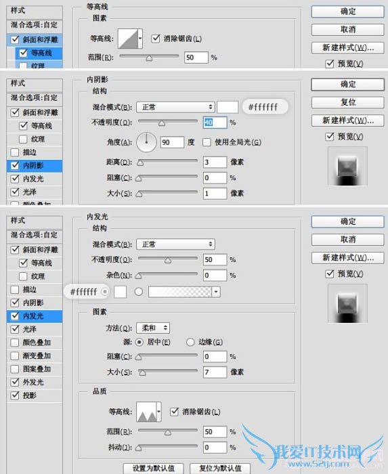Viewport: 388px width, 474px height.
Task: Expand contour dropdown arrow in top 等高线 panel
Action: coord(141,39)
